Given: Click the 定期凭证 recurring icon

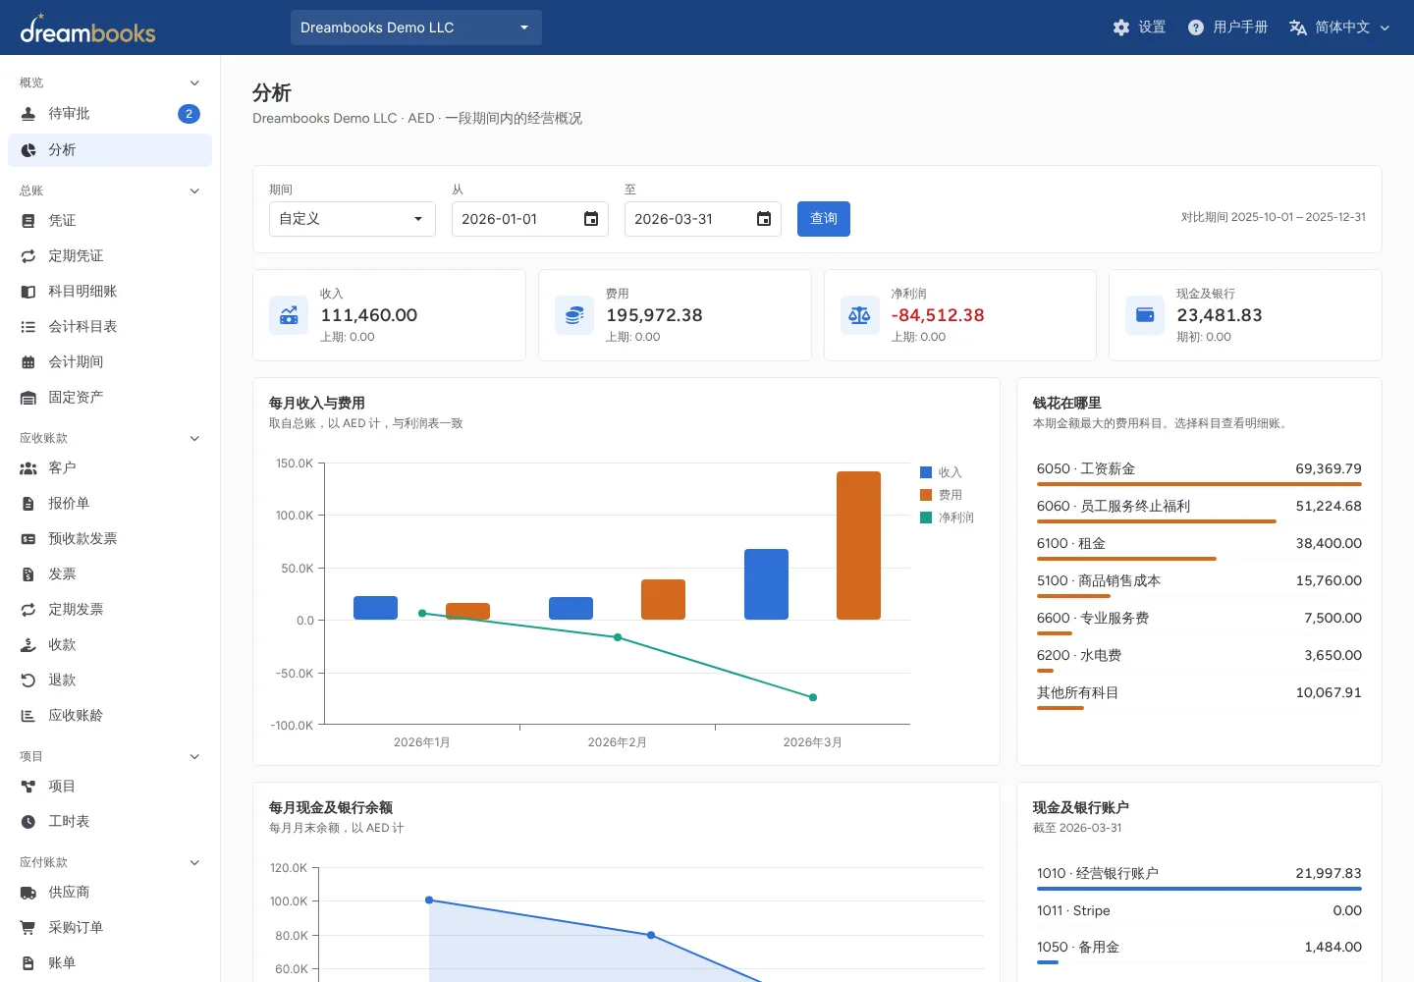Looking at the screenshot, I should 28,256.
